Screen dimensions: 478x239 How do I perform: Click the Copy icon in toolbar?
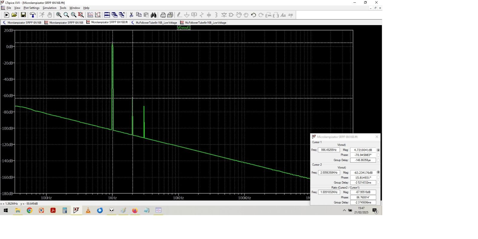[x=139, y=15]
